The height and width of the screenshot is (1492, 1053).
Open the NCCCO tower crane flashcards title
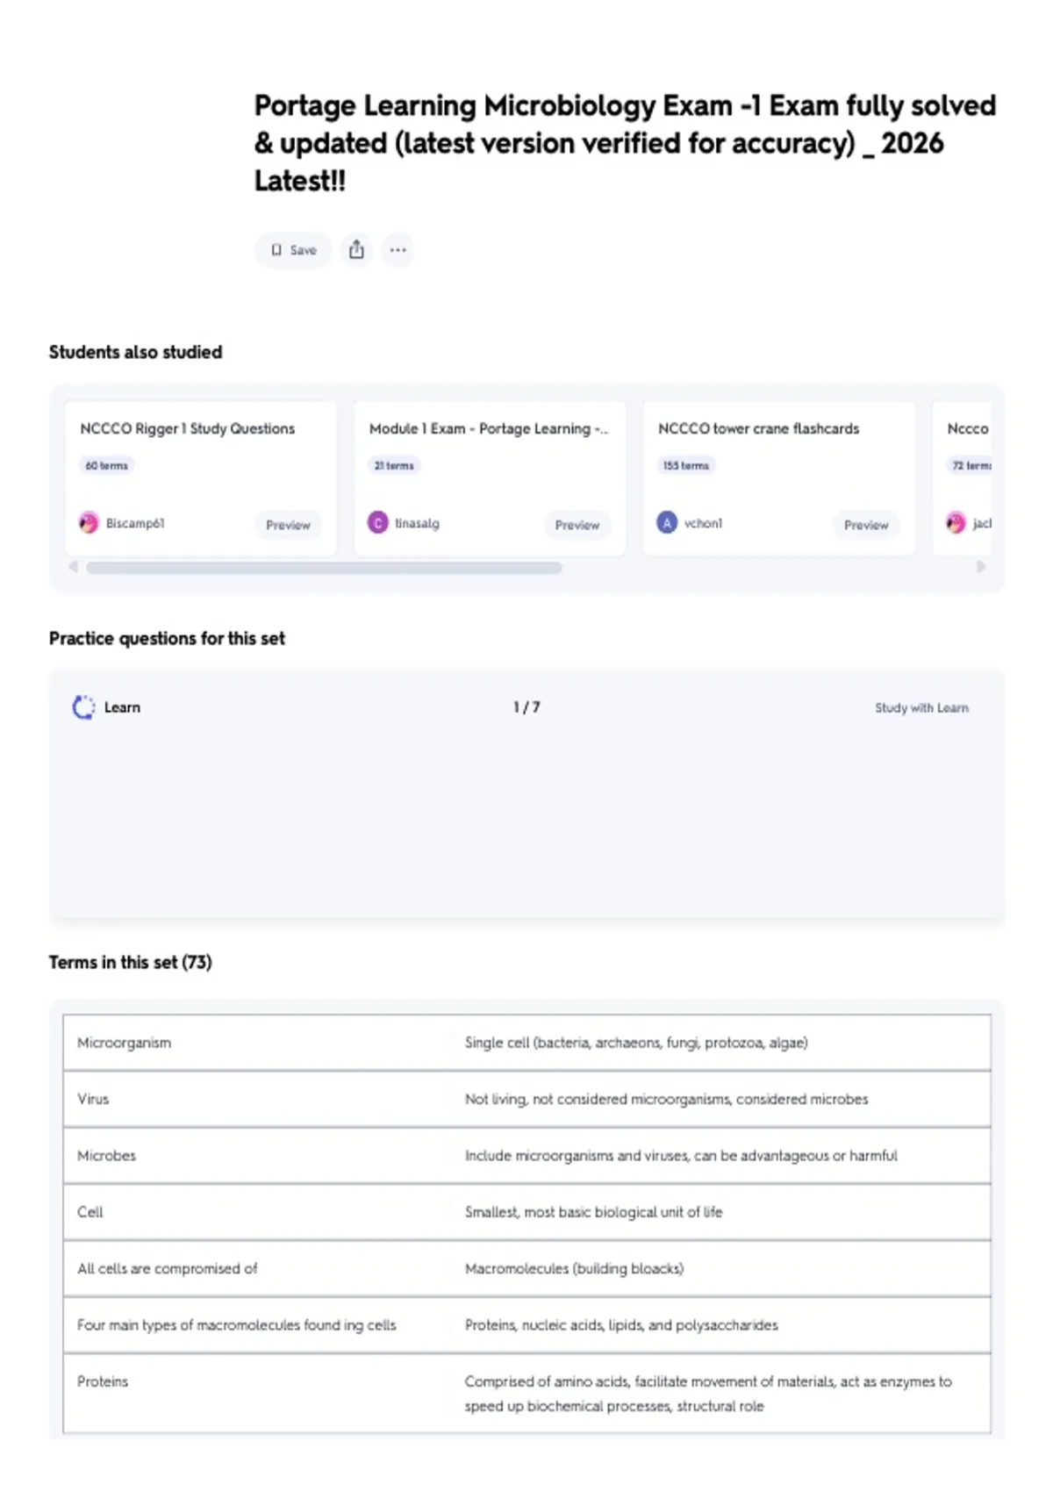759,428
